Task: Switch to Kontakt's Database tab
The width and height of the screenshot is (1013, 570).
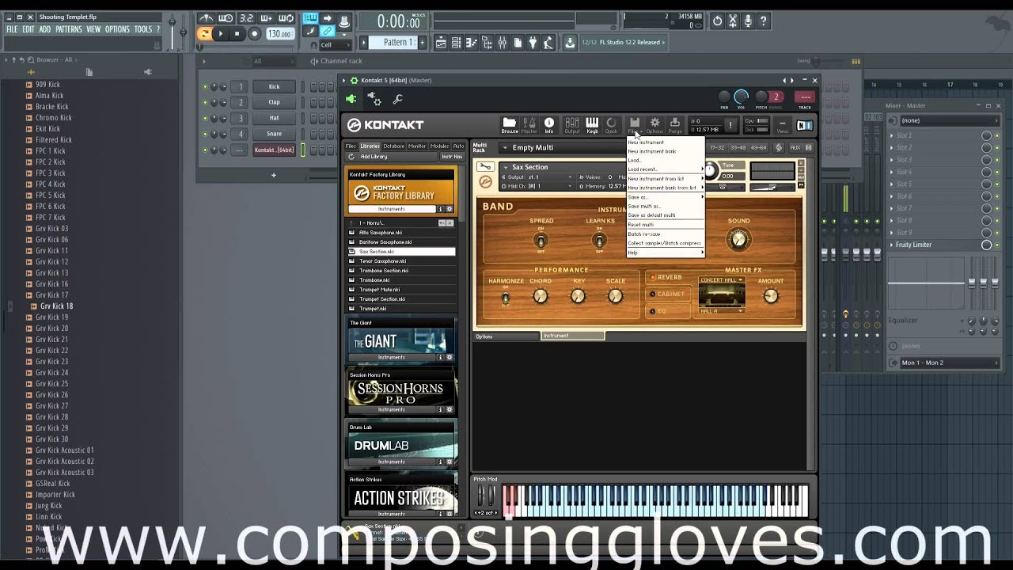Action: point(393,146)
